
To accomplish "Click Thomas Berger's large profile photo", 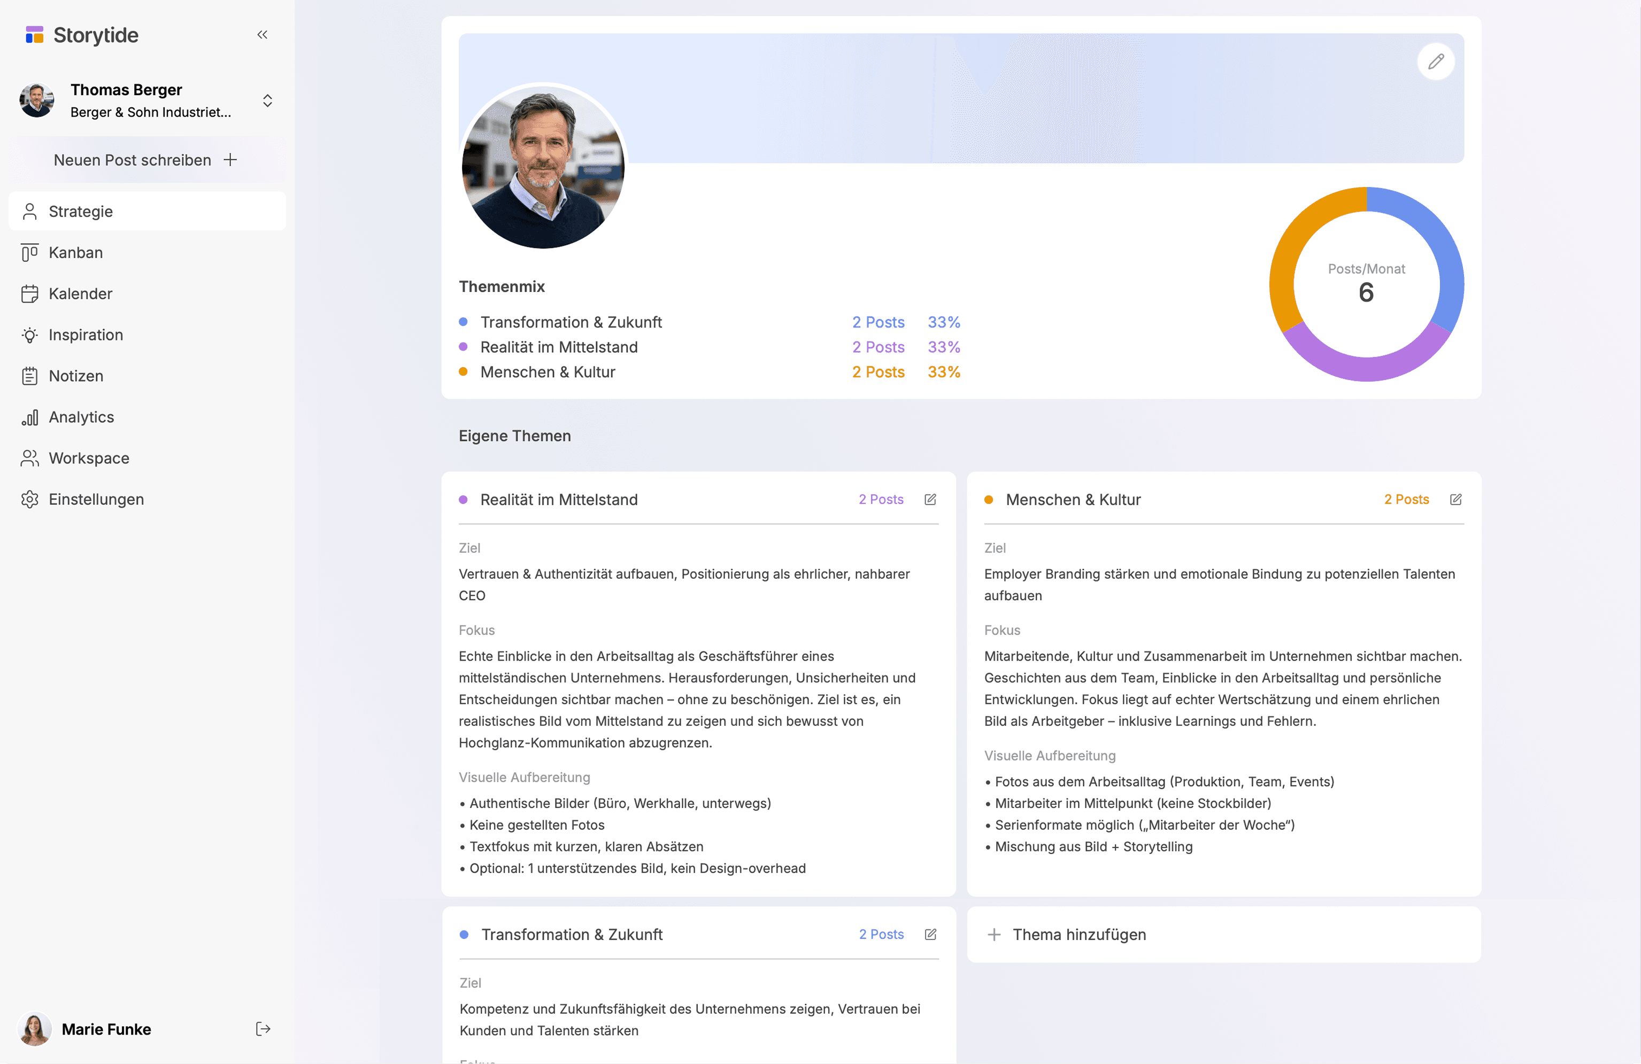I will pos(543,166).
